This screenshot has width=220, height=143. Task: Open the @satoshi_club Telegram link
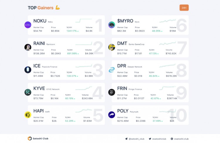[135, 139]
